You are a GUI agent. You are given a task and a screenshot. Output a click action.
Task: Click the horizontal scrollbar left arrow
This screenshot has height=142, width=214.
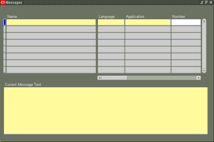pyautogui.click(x=99, y=78)
